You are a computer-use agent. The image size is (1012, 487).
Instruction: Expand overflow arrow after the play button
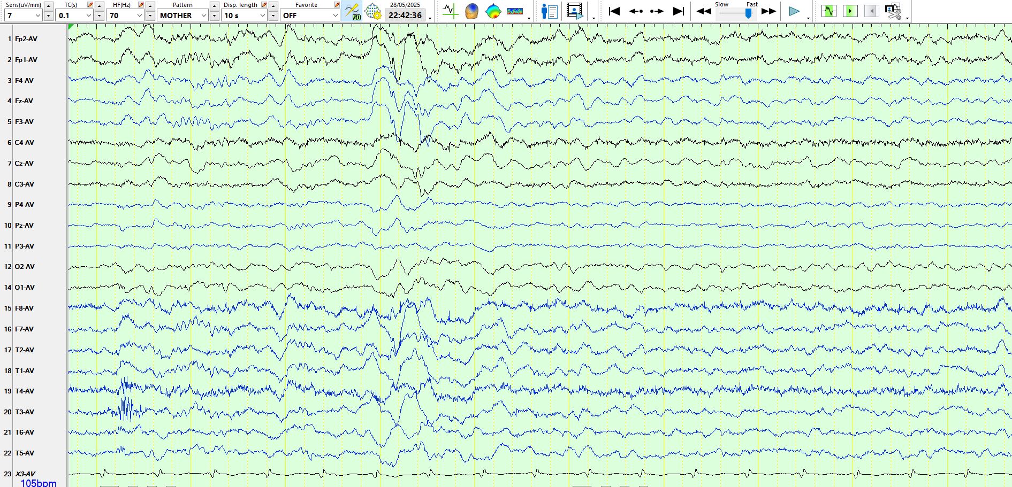pos(808,18)
